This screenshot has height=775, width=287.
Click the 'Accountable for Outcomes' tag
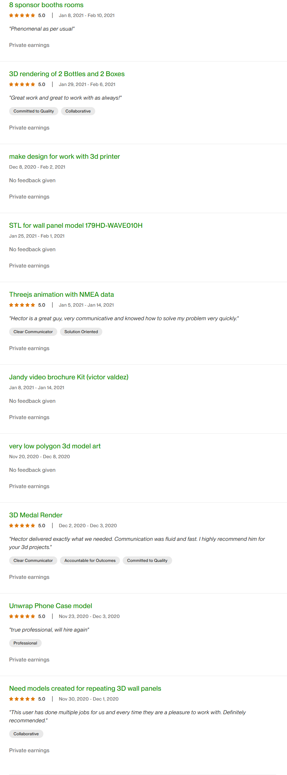90,561
